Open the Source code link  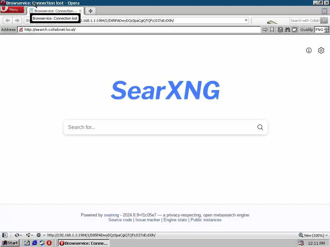pyautogui.click(x=120, y=220)
